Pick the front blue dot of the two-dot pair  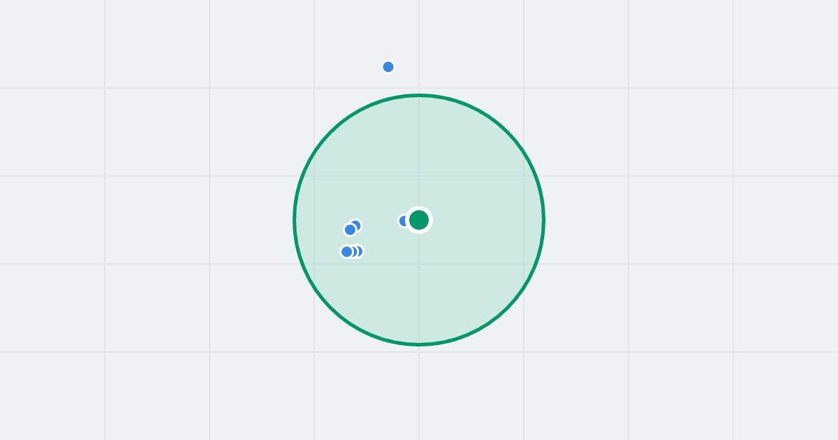(350, 230)
